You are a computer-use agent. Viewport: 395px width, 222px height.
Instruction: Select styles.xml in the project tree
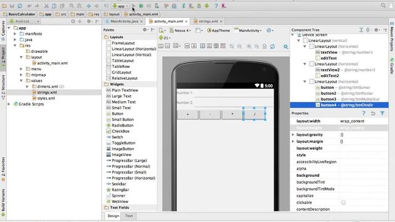46,98
